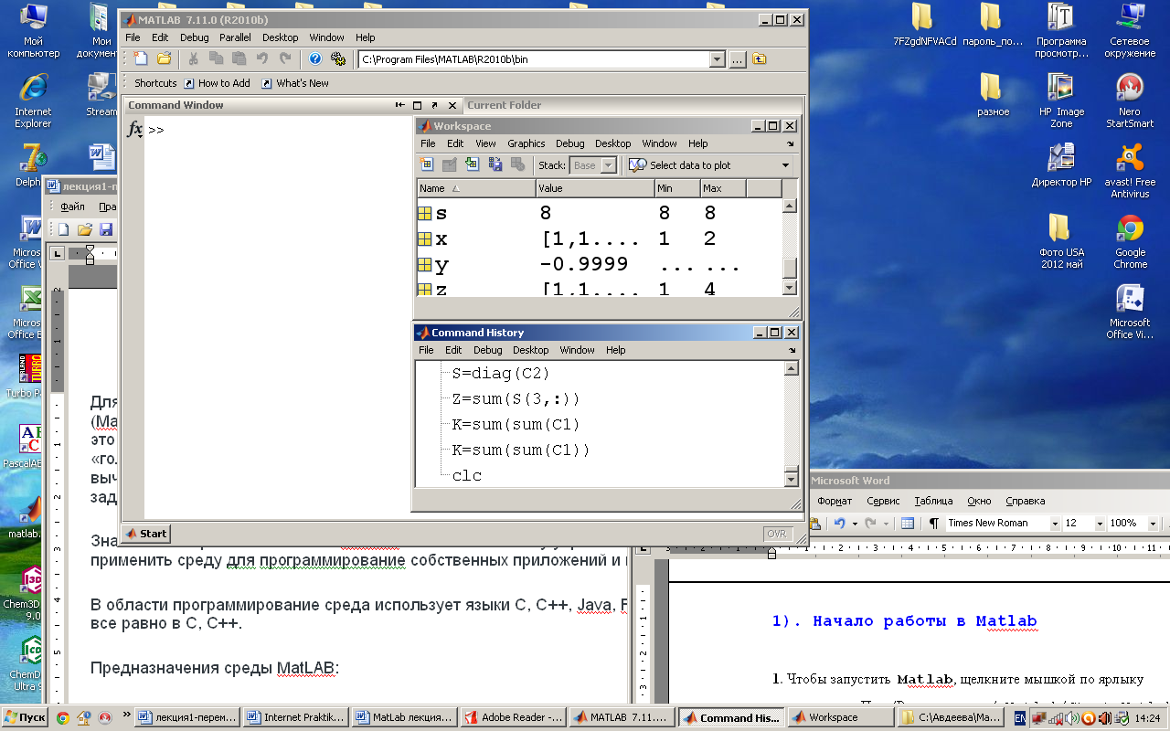This screenshot has height=731, width=1170.
Task: Open MATLAB Debug menu
Action: tap(194, 37)
